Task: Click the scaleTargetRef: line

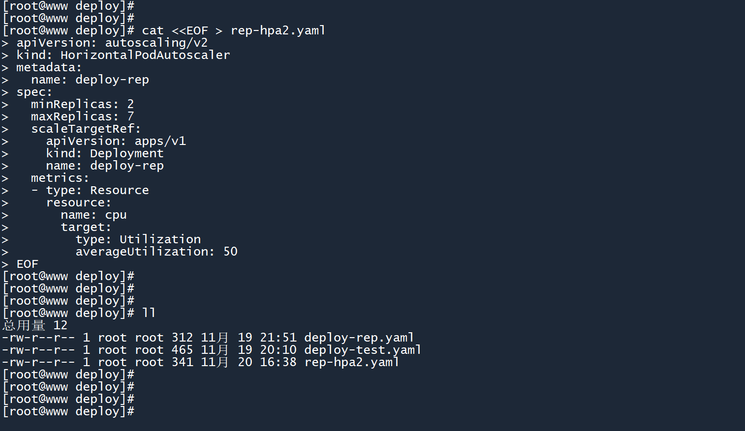Action: coord(86,129)
